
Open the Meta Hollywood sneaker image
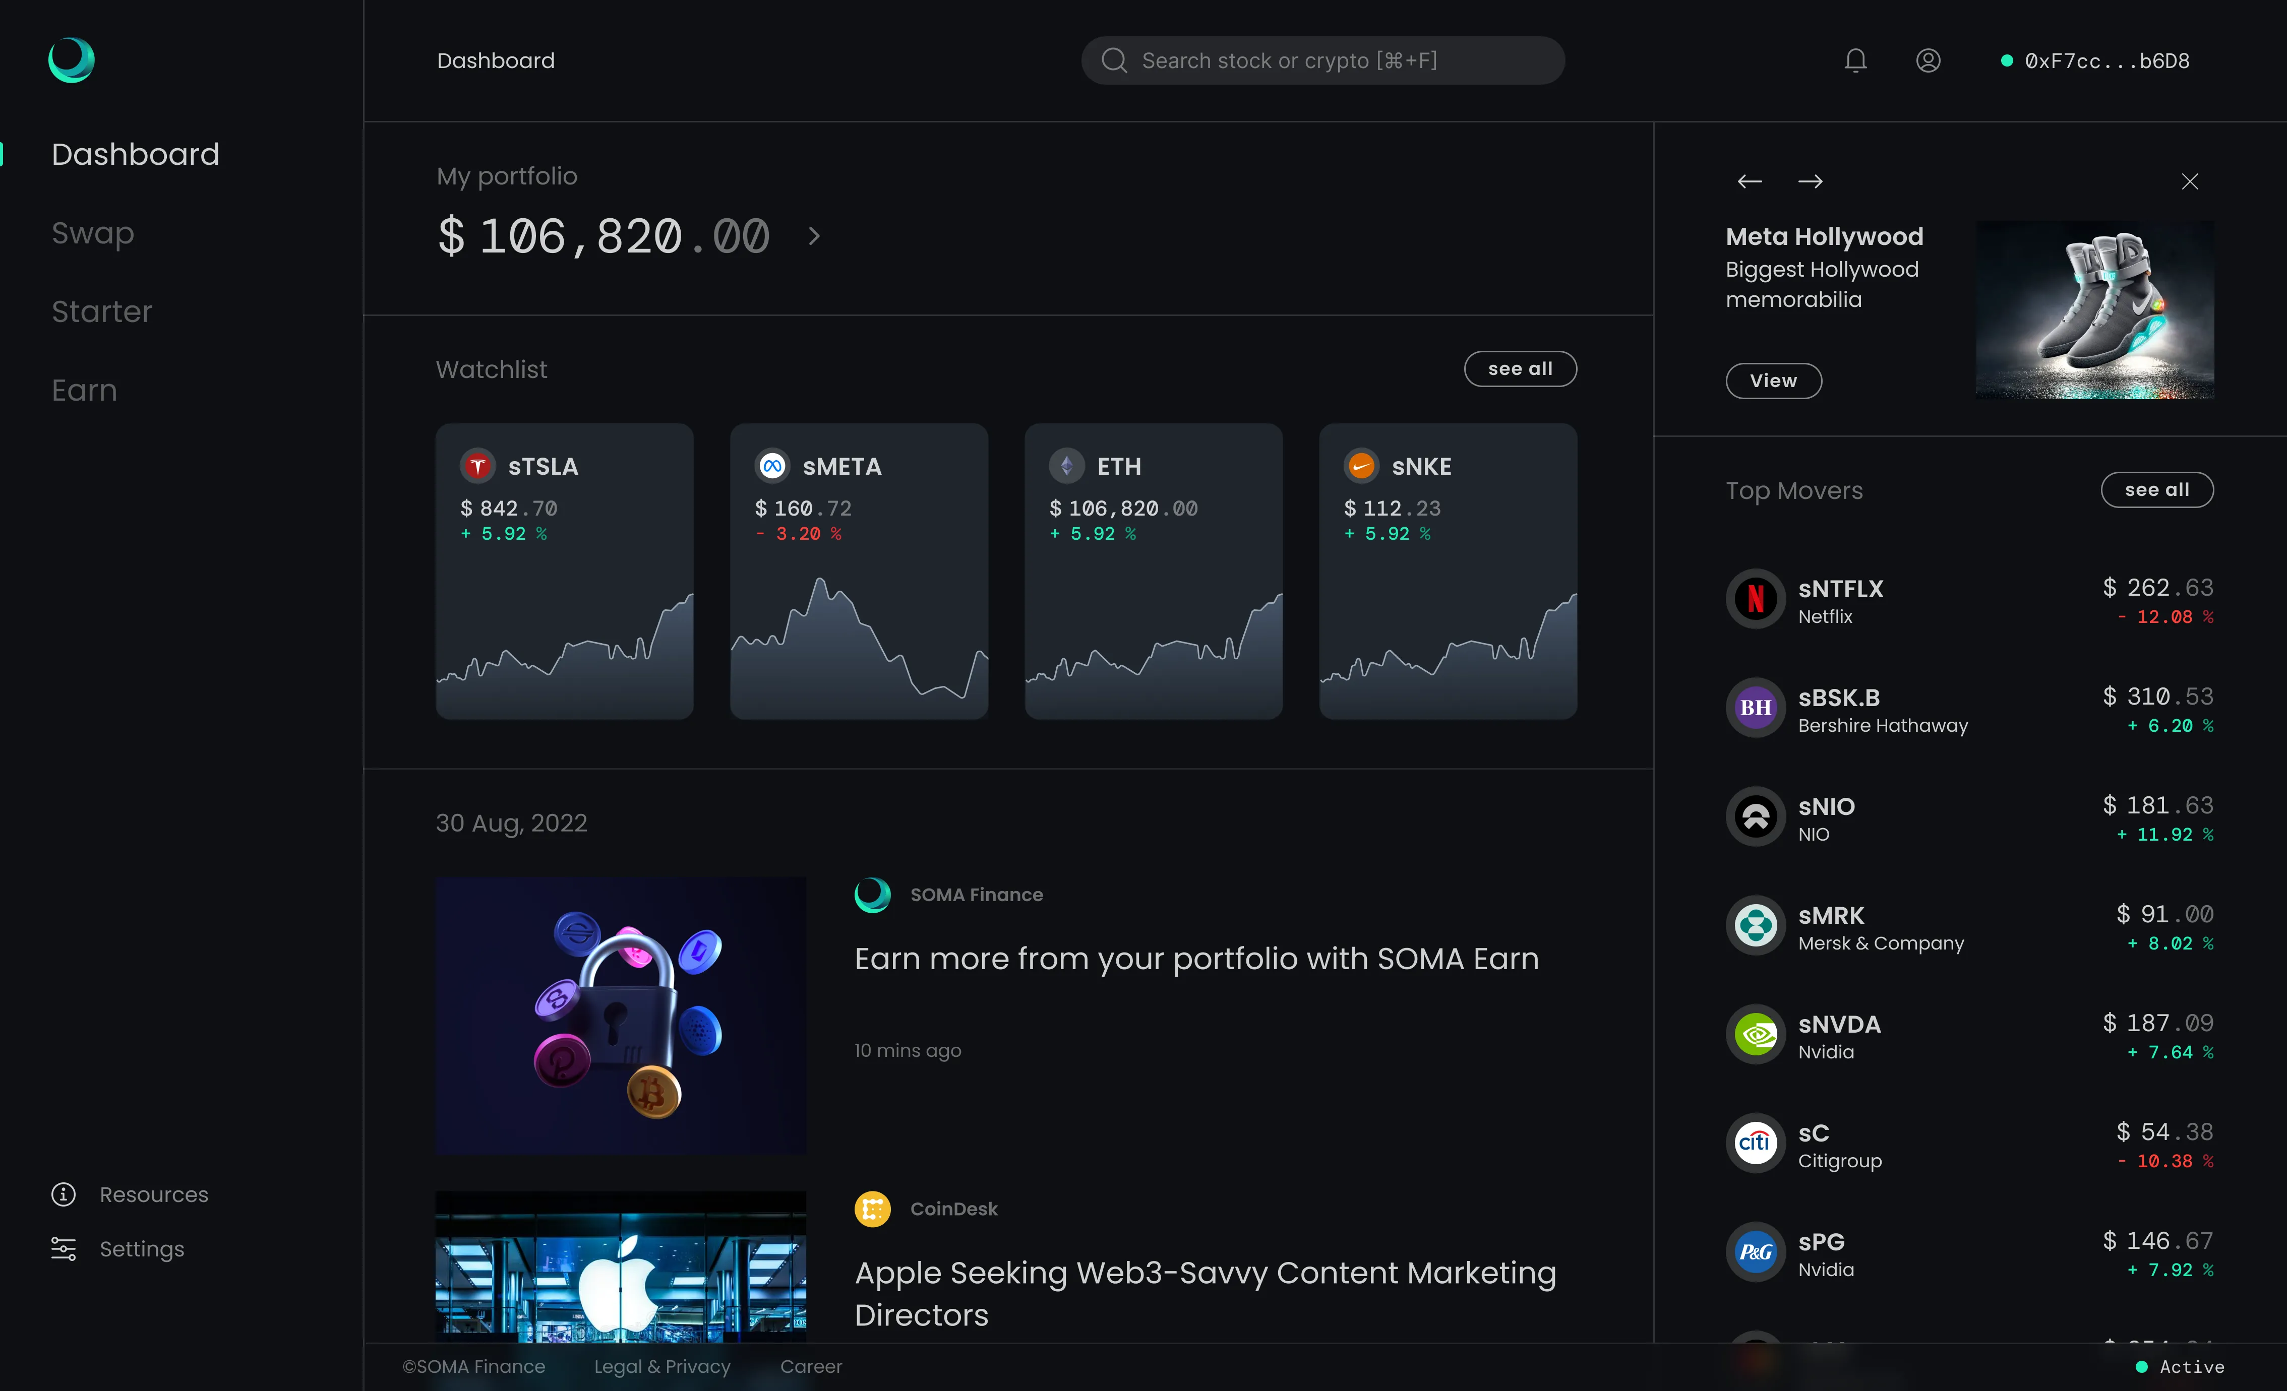click(x=2095, y=310)
